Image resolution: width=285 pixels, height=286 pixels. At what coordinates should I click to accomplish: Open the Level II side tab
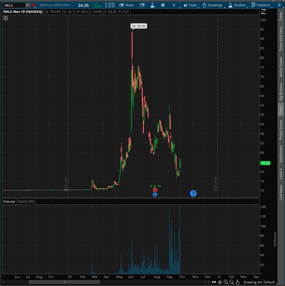(x=281, y=174)
